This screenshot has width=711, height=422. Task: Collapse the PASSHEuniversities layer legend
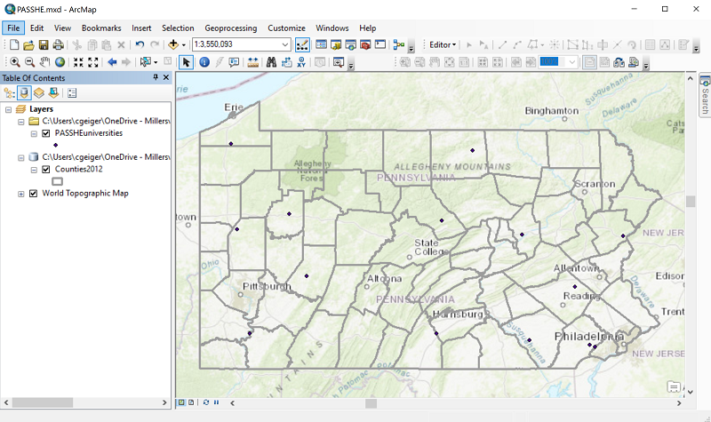[x=34, y=134]
